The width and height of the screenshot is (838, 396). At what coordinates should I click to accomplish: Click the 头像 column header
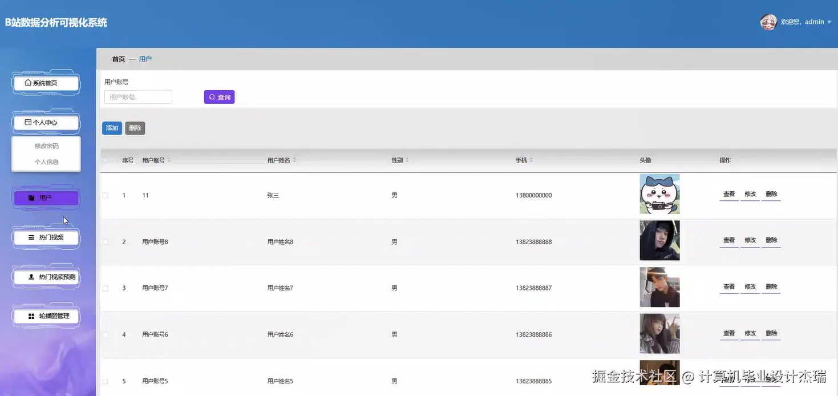pos(645,160)
